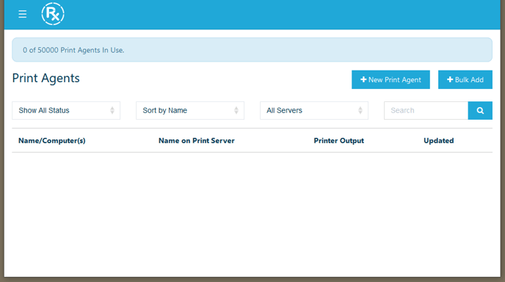Open the hamburger navigation menu
Viewport: 505px width, 282px height.
pyautogui.click(x=22, y=14)
